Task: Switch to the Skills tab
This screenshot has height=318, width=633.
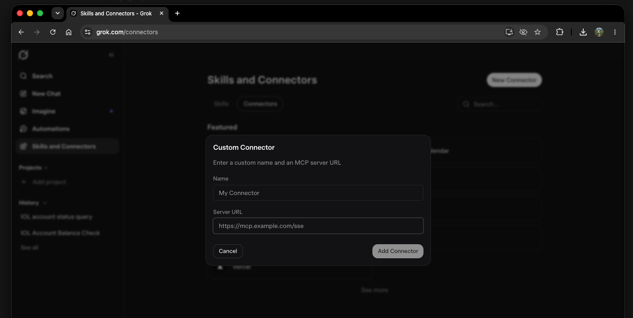Action: coord(221,104)
